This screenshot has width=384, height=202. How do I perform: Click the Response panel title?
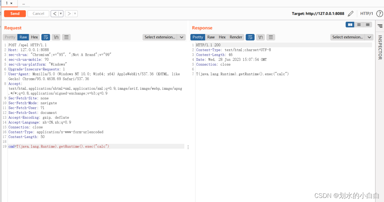pyautogui.click(x=202, y=28)
